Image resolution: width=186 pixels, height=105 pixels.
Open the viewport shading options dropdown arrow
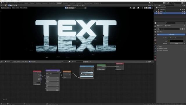click(152, 8)
